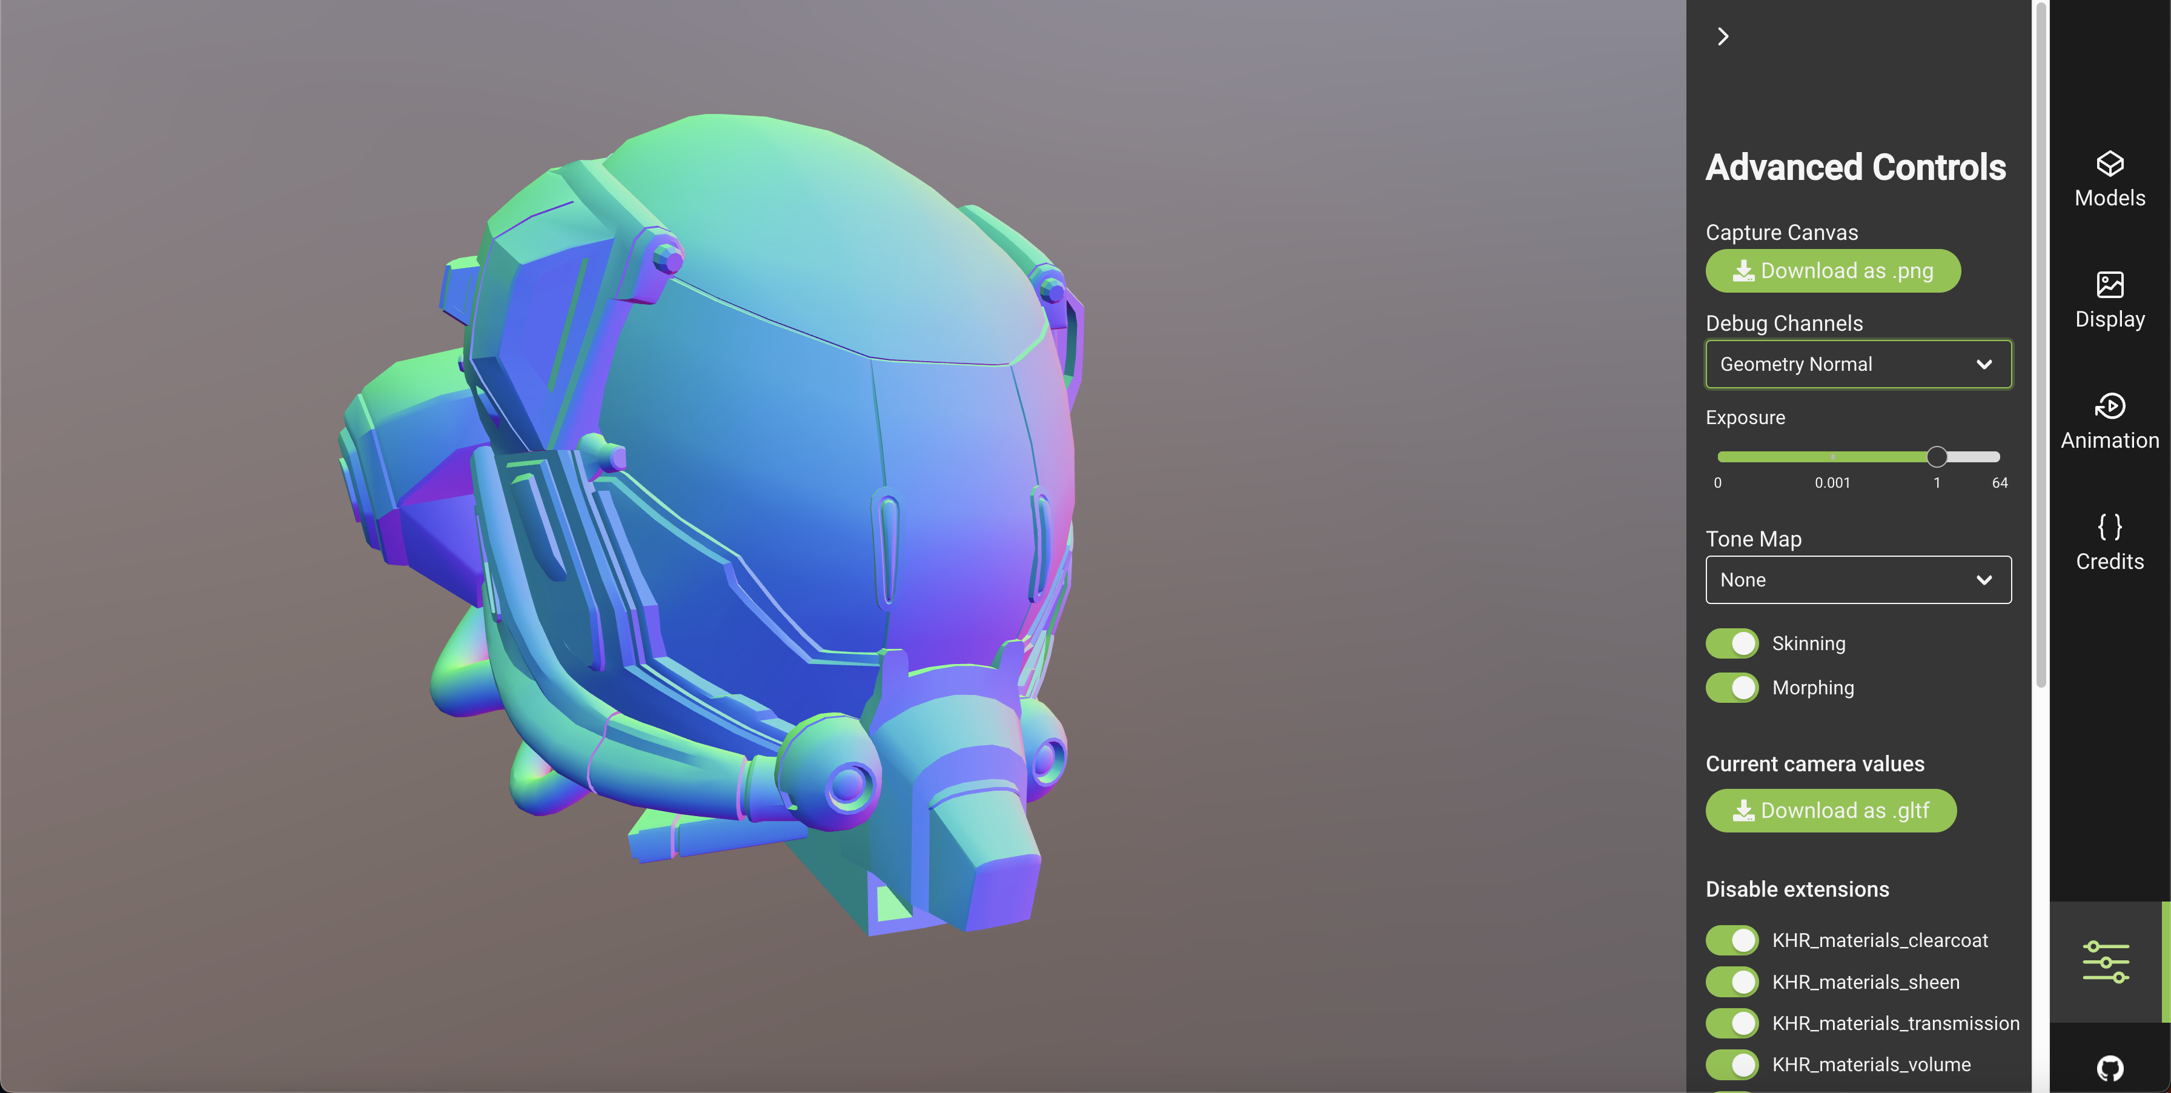The image size is (2171, 1093).
Task: Click the Models cube icon
Action: [2109, 164]
